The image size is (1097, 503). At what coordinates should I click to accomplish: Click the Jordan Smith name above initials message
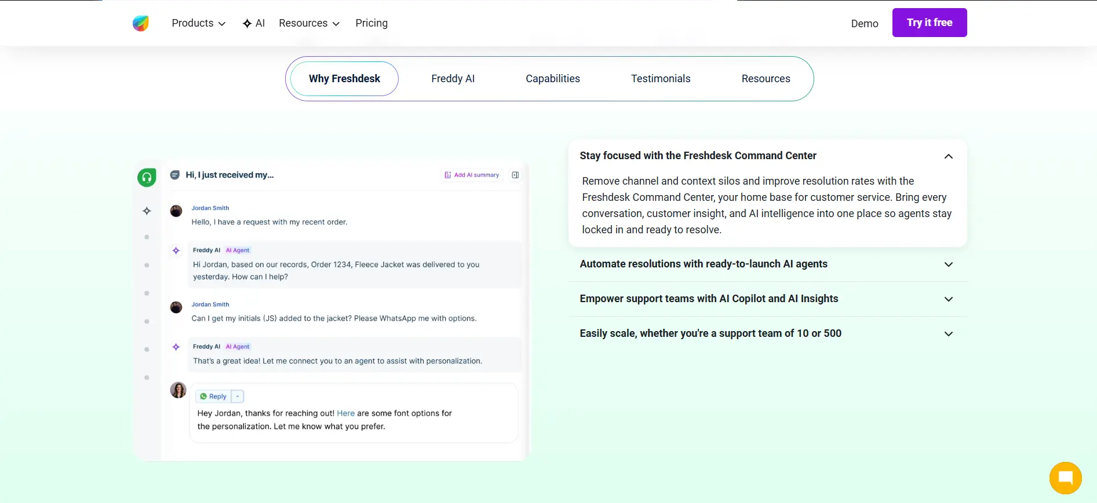210,304
